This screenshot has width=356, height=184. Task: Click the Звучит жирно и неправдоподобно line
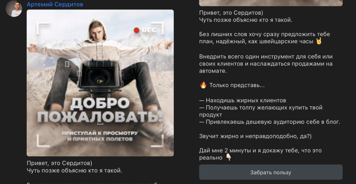pos(255,136)
